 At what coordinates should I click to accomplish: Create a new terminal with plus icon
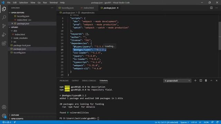[195, 81]
